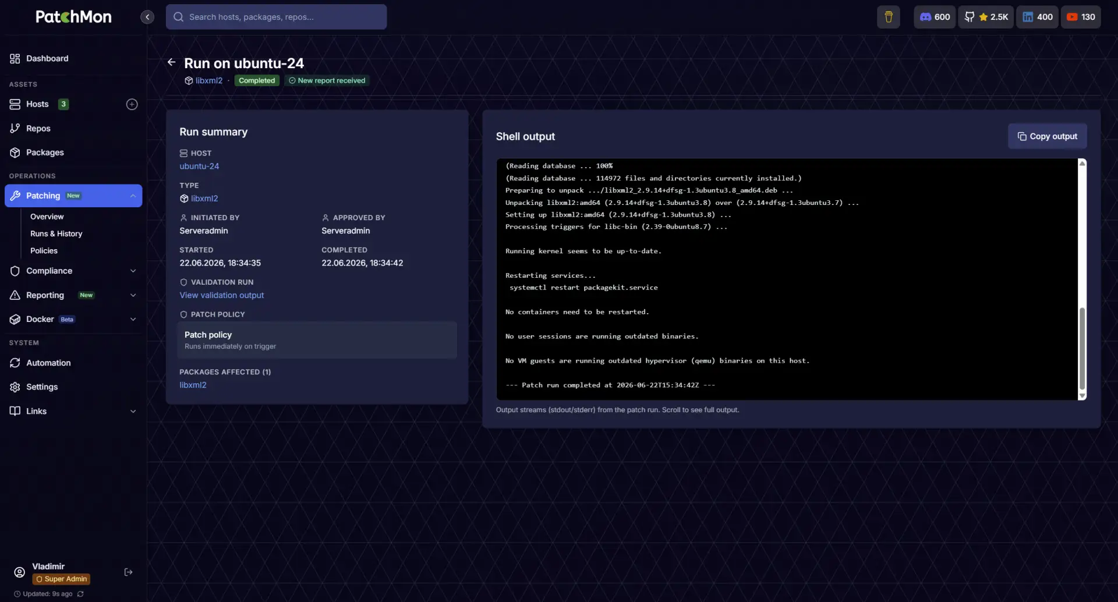Image resolution: width=1118 pixels, height=602 pixels.
Task: Click the systemctl restart packagekit.service line
Action: point(583,288)
